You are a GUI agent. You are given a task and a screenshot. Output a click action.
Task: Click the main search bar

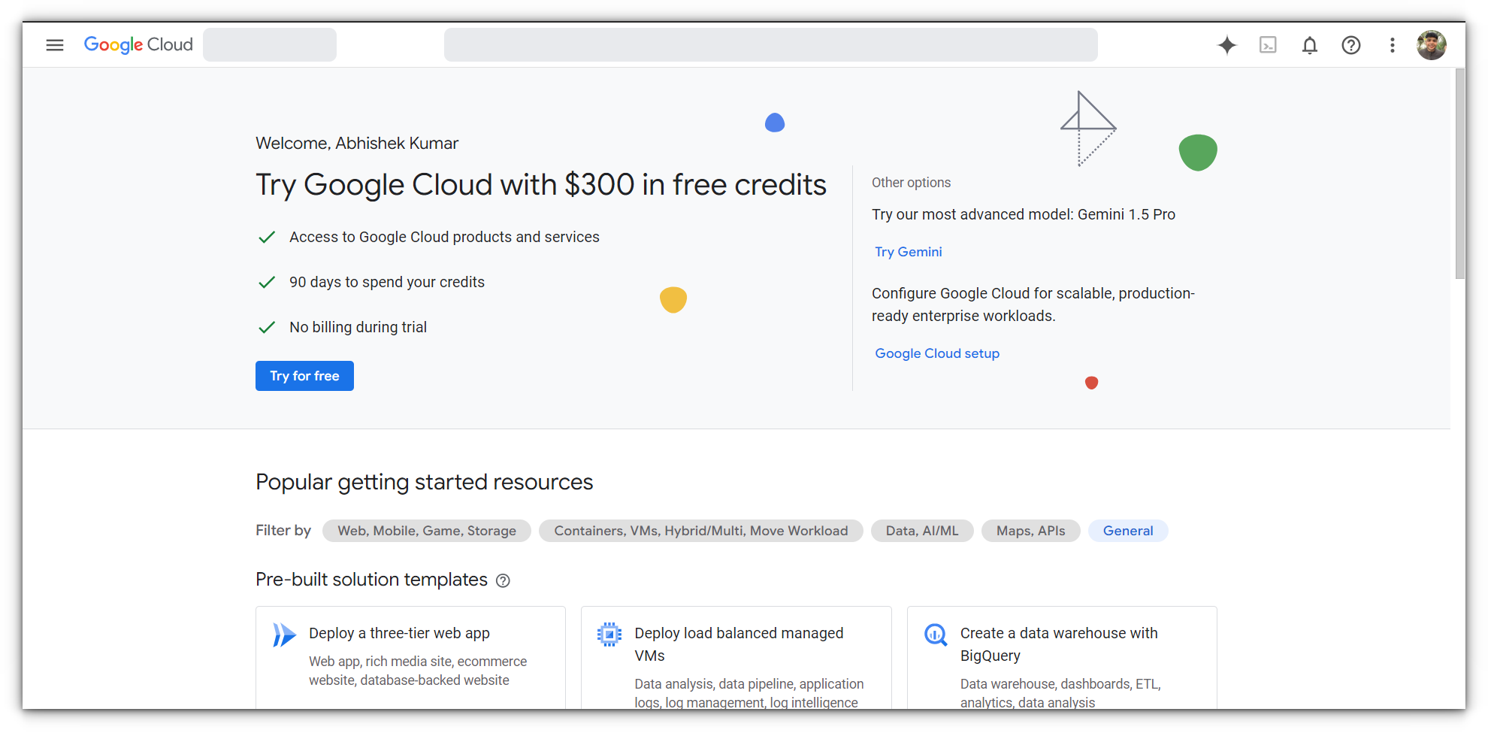click(x=770, y=44)
